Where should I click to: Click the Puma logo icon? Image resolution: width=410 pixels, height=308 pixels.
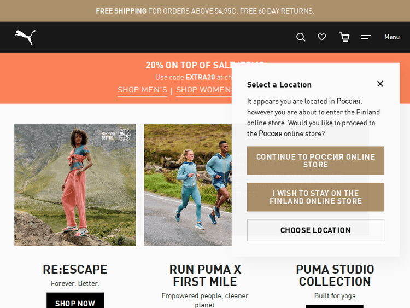(25, 37)
